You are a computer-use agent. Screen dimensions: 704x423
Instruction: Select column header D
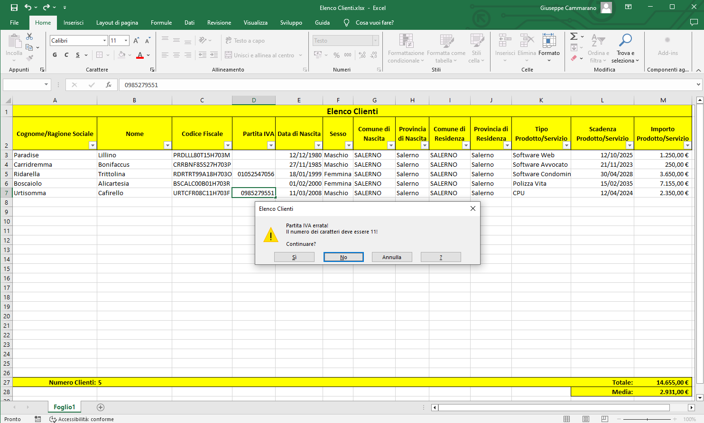point(254,100)
